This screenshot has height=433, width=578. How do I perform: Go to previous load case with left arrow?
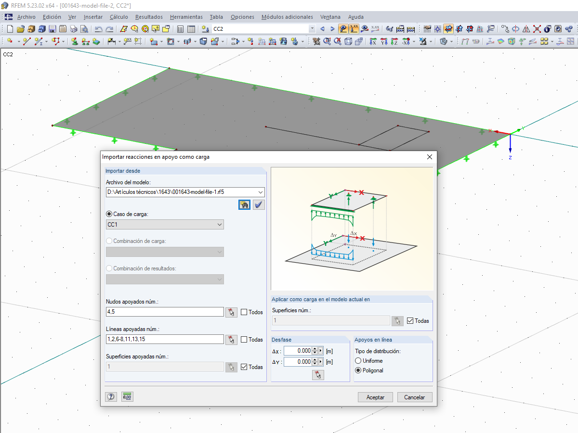coord(322,29)
